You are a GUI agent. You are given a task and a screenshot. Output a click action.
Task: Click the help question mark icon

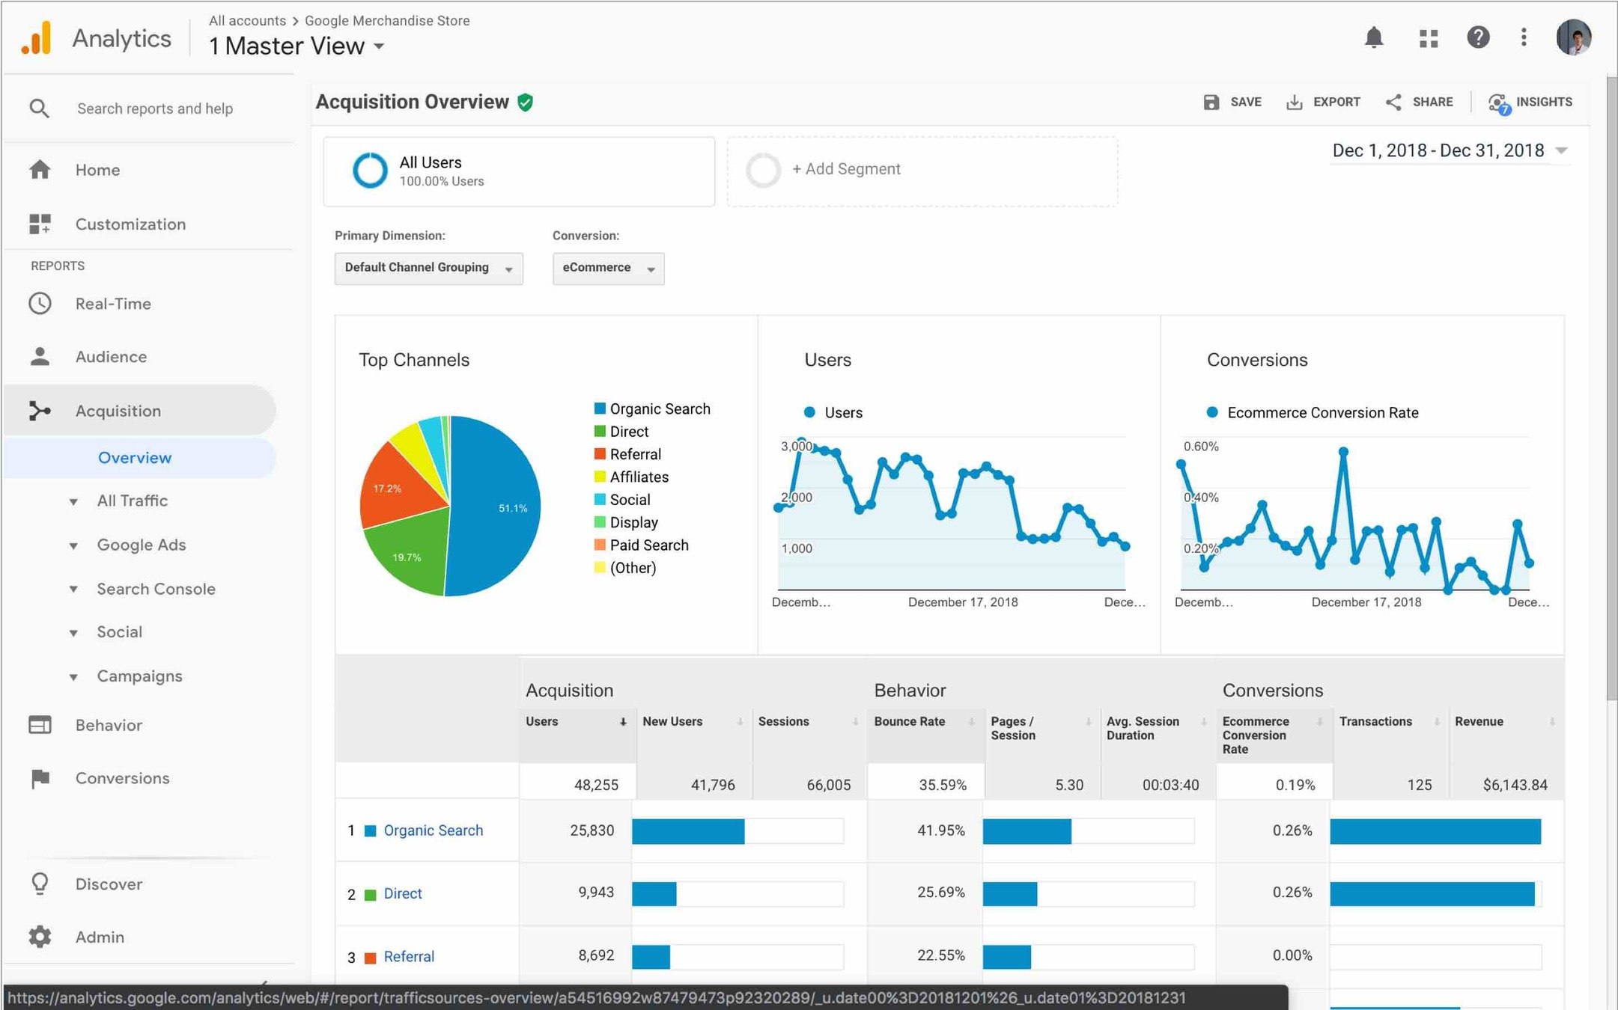click(x=1477, y=37)
